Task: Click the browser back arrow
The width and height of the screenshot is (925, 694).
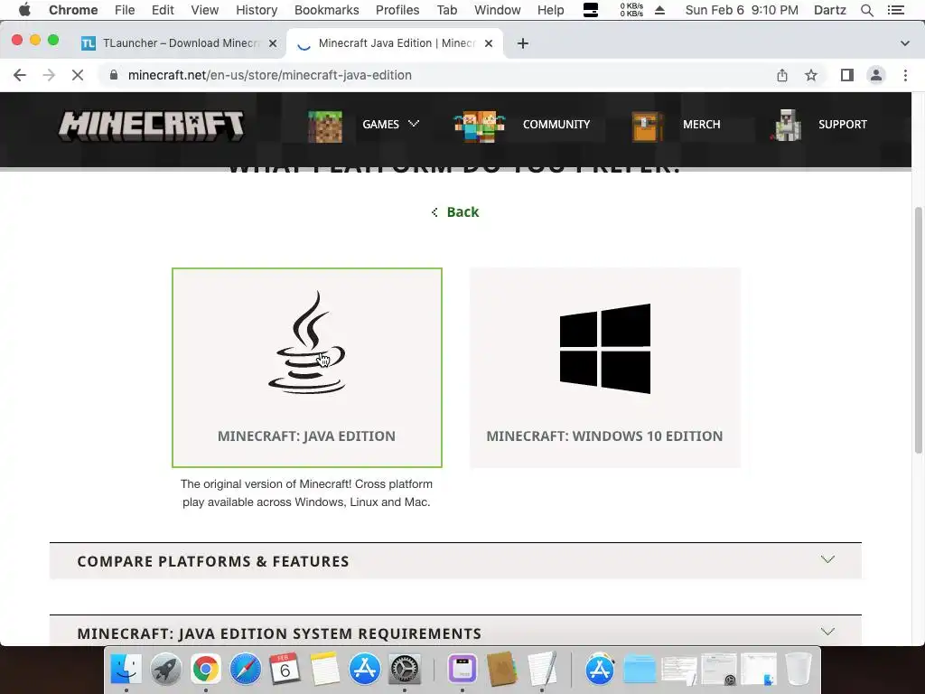Action: [x=20, y=75]
